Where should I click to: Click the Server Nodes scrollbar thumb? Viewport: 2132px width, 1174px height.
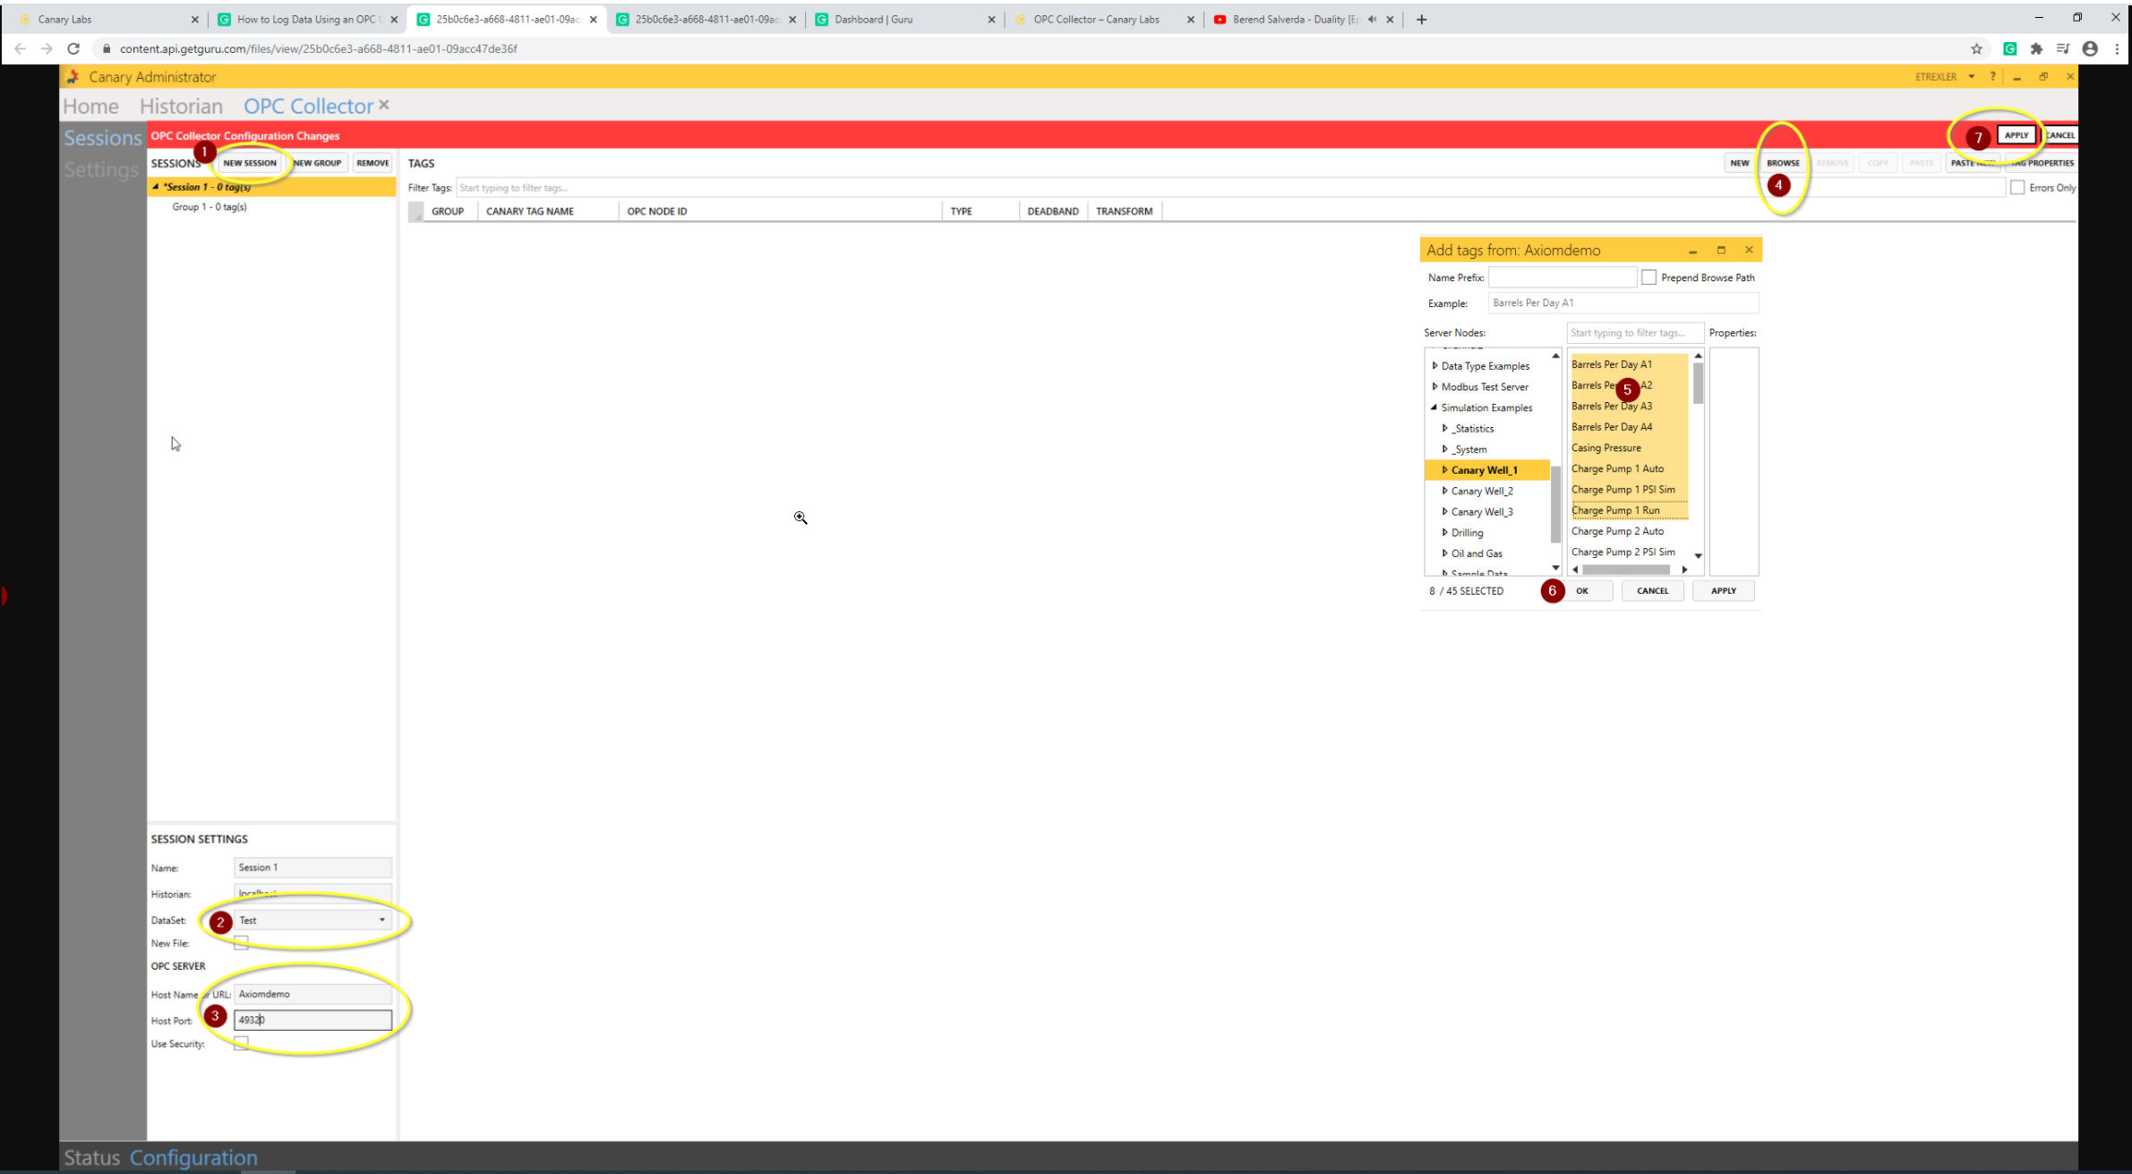point(1555,504)
